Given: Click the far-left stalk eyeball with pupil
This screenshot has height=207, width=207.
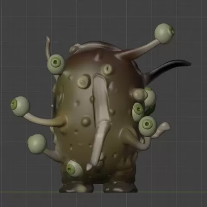Looking at the screenshot, I should click(20, 106).
